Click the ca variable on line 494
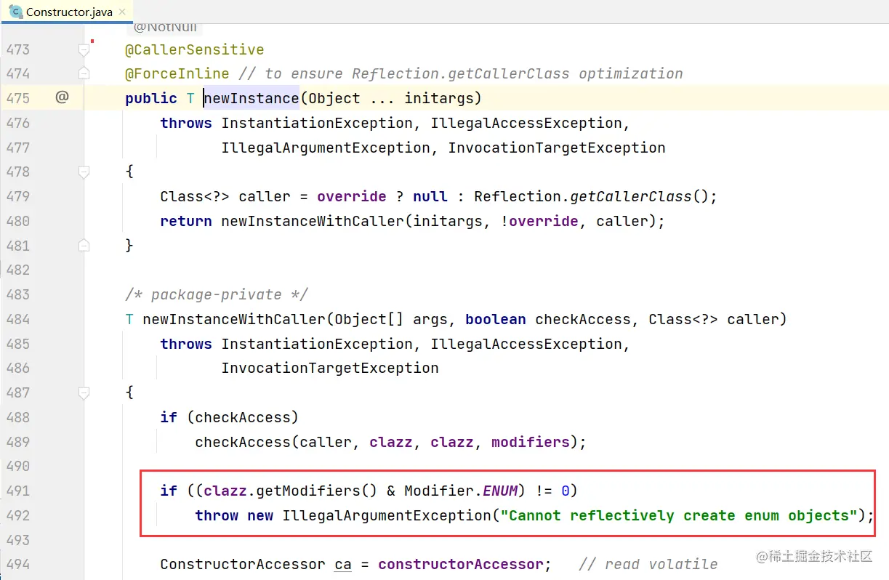889x580 pixels. tap(343, 564)
